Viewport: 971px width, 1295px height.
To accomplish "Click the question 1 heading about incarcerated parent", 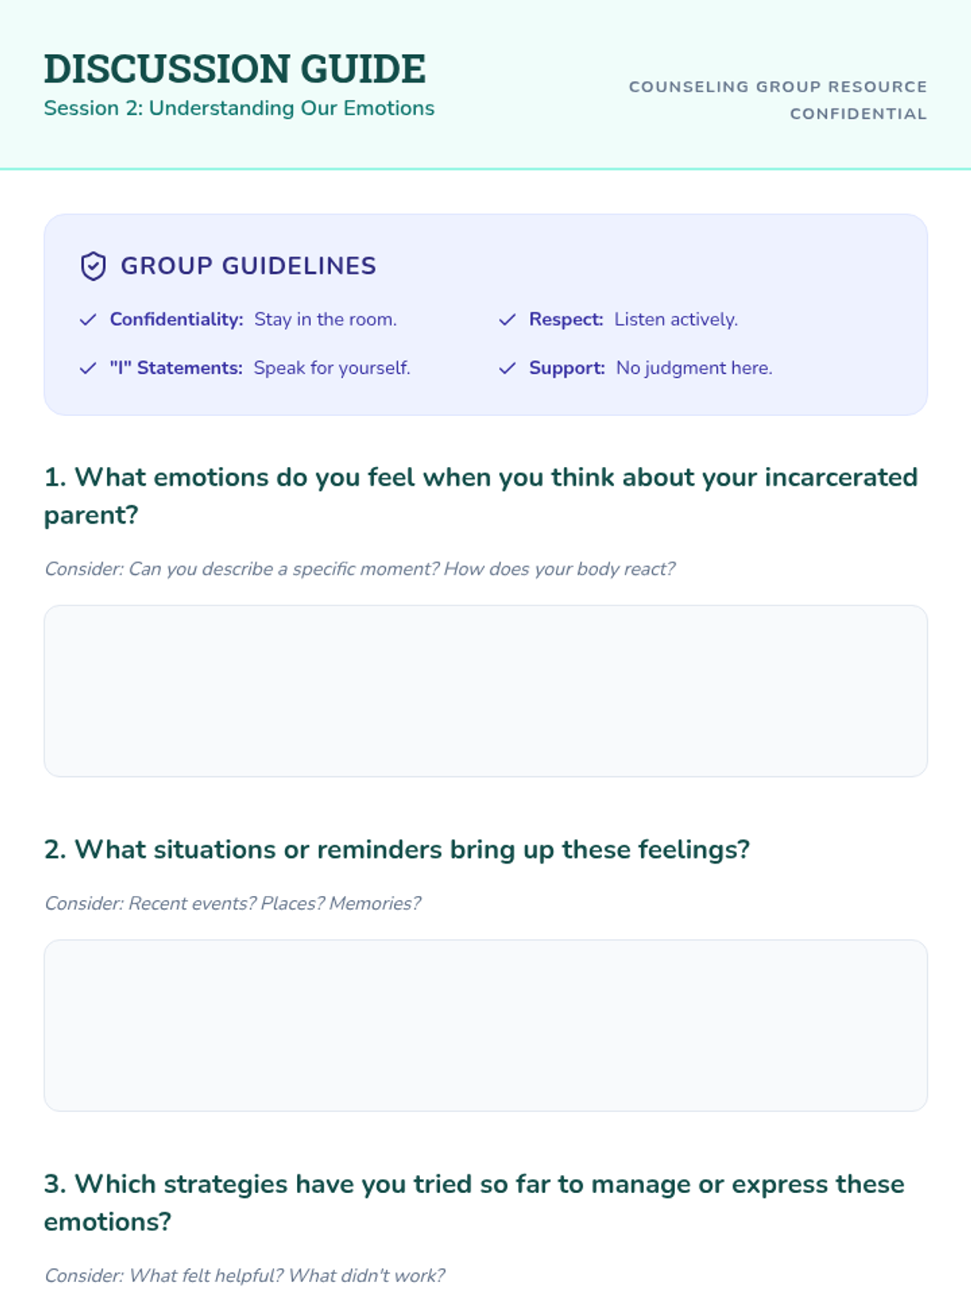I will pos(481,495).
